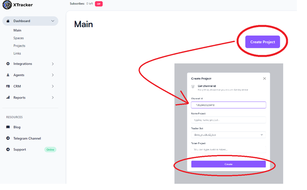
Task: Click the XTracker lion logo icon
Action: (8, 5)
